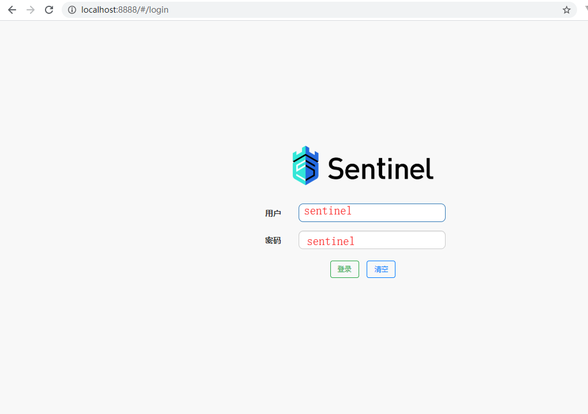The width and height of the screenshot is (588, 414).
Task: Click the page reload icon
Action: (48, 9)
